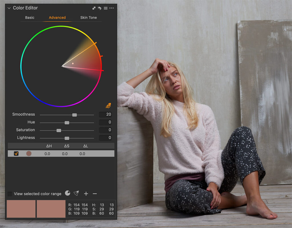Image resolution: width=292 pixels, height=228 pixels.
Task: Click the expand panel arrows icon
Action: coord(94,8)
